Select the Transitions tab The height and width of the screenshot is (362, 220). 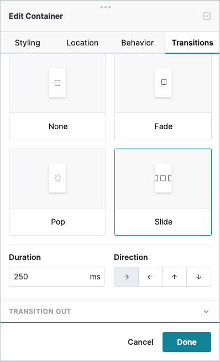click(192, 43)
